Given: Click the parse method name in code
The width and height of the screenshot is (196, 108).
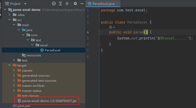Looking at the screenshot, I should click(138, 32).
